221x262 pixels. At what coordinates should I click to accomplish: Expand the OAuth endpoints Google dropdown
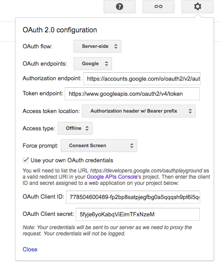tap(93, 64)
